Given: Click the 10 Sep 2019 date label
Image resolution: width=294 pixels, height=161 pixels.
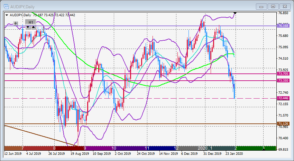Looking at the screenshot, I should (x=102, y=154).
